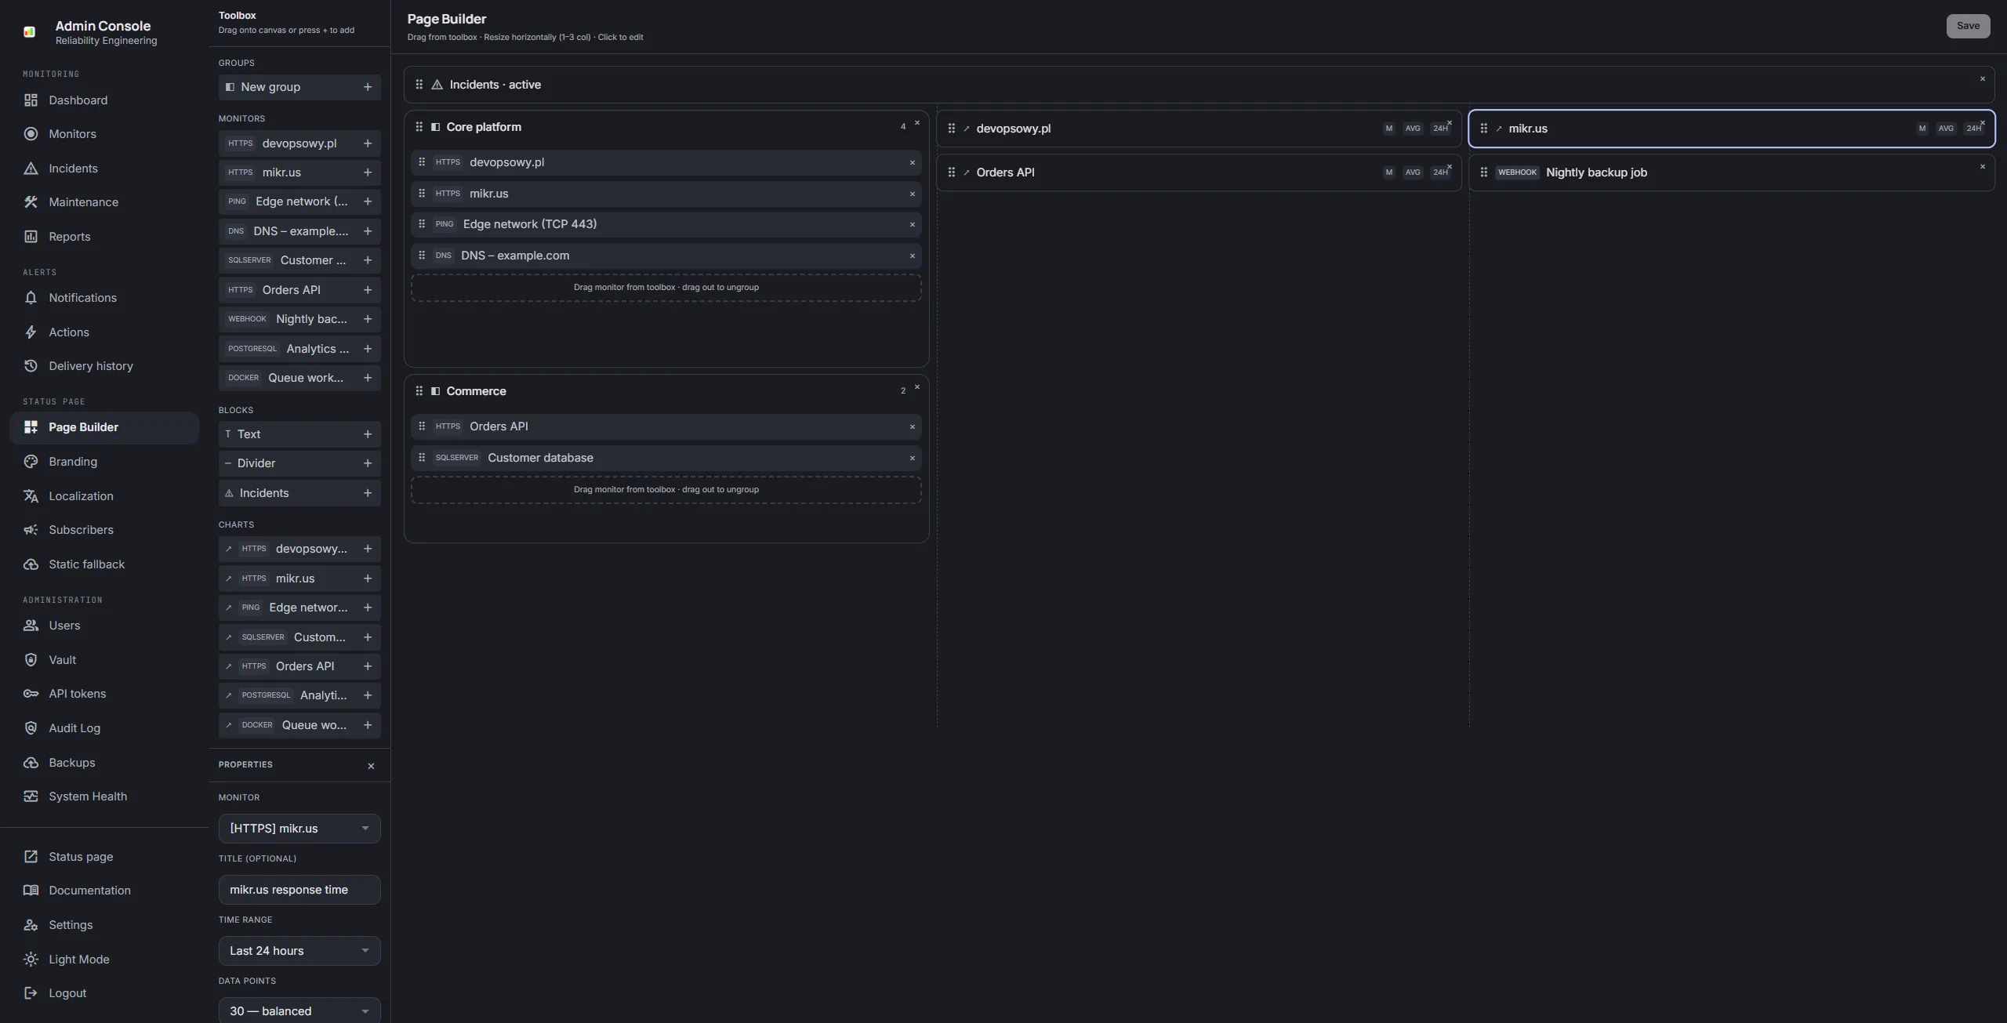Add Orders API monitor via plus icon
2007x1023 pixels.
[x=367, y=290]
